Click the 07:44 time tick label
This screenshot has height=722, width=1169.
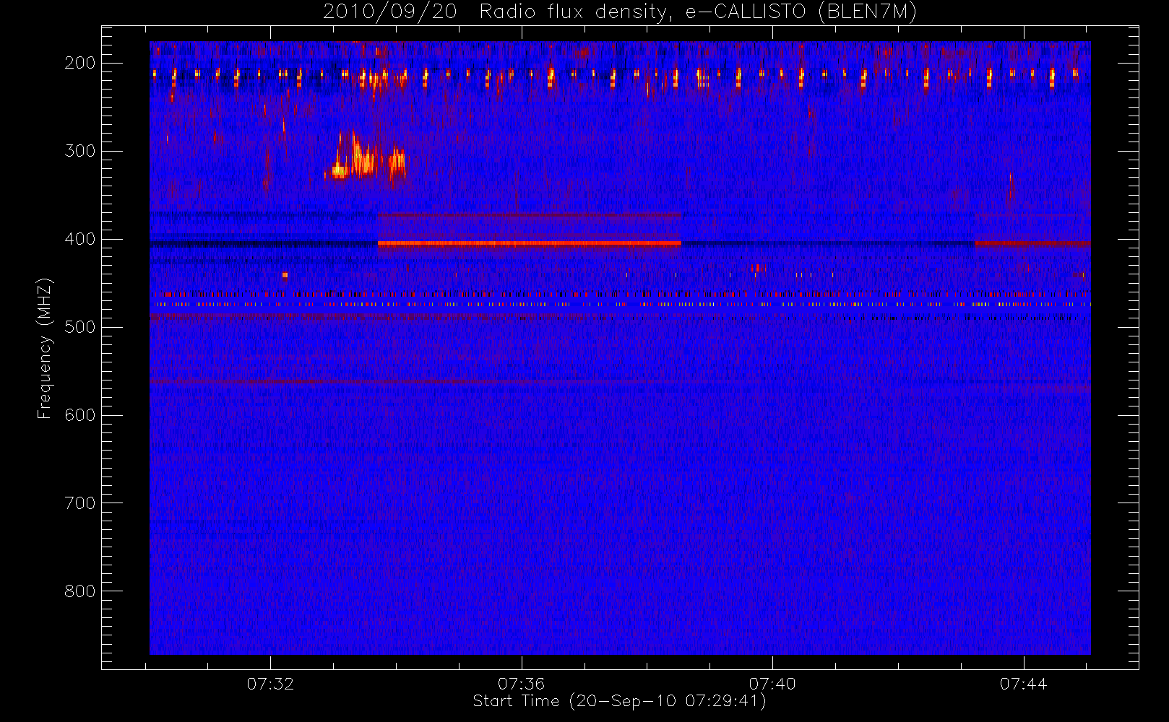[1023, 684]
